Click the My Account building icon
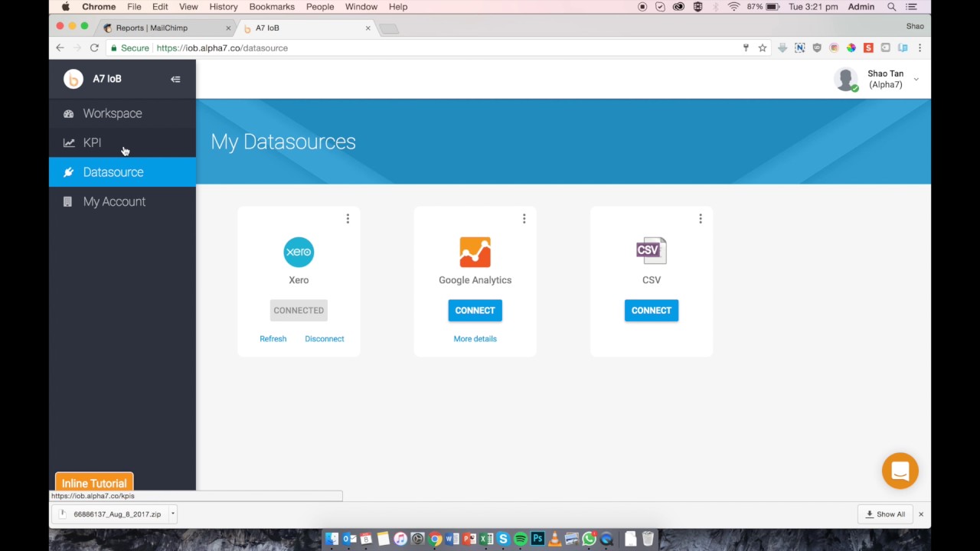This screenshot has width=980, height=551. [67, 201]
